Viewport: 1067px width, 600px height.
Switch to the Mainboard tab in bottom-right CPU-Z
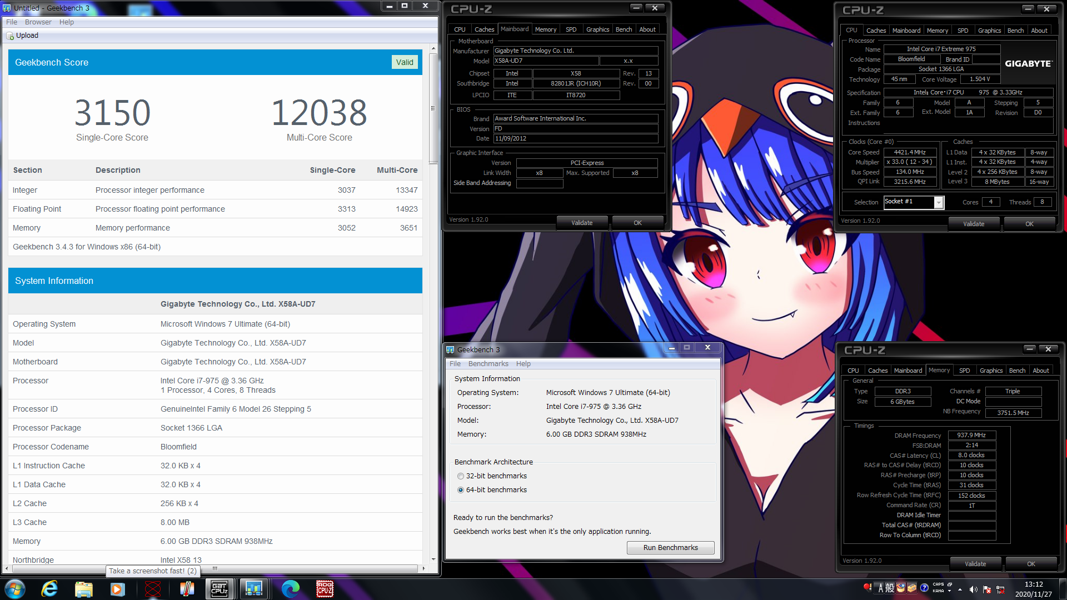[908, 371]
